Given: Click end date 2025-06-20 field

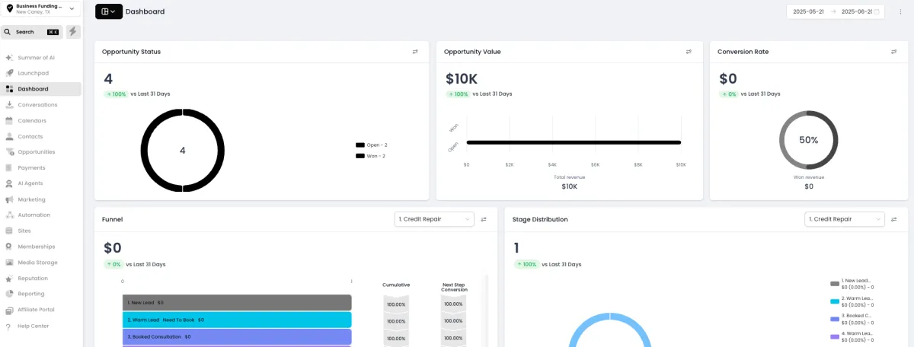Looking at the screenshot, I should pyautogui.click(x=857, y=11).
